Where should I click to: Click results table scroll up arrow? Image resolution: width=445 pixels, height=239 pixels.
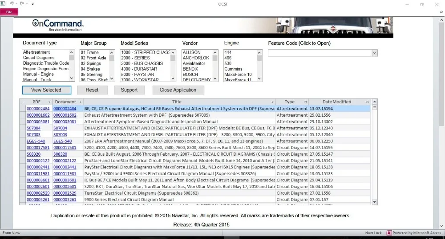coord(374,102)
